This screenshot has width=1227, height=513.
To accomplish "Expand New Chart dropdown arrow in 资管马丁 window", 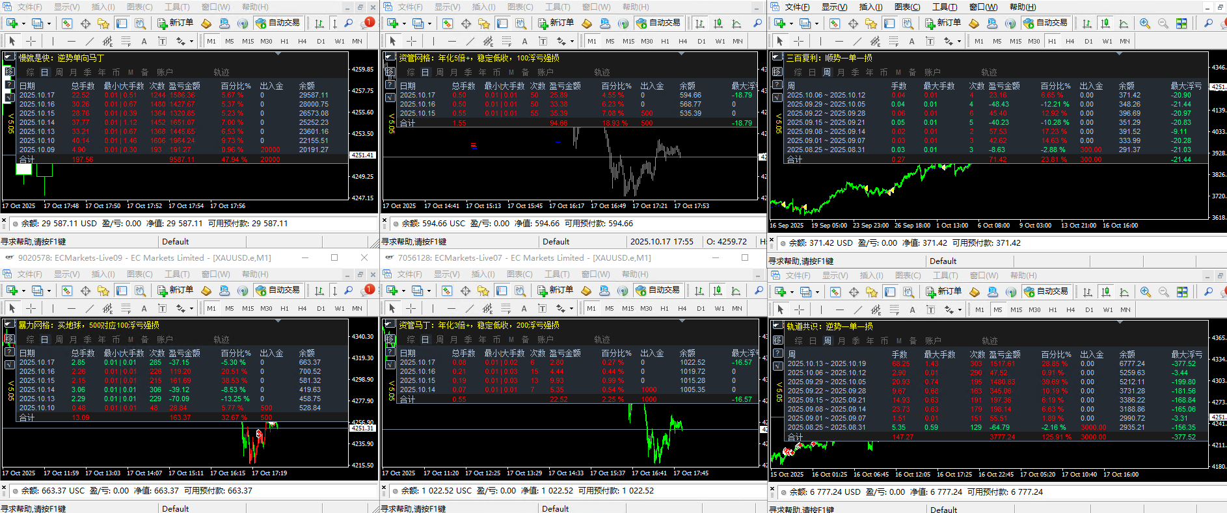I will tap(403, 291).
